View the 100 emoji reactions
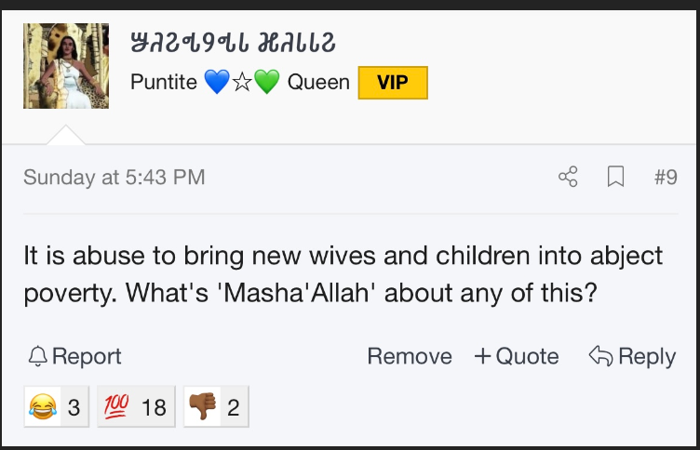 pos(136,406)
